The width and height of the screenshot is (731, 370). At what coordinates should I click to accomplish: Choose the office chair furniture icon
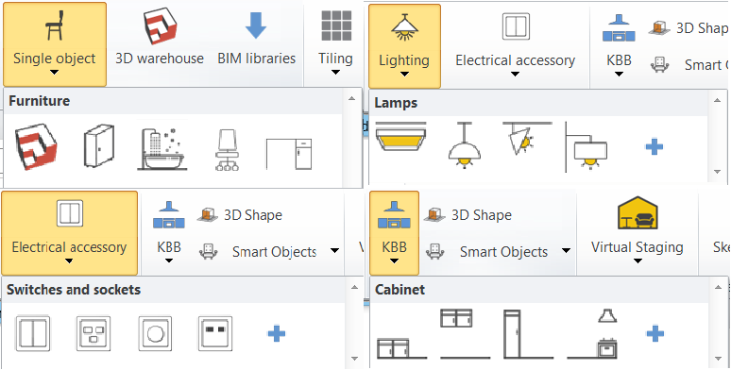tap(228, 149)
